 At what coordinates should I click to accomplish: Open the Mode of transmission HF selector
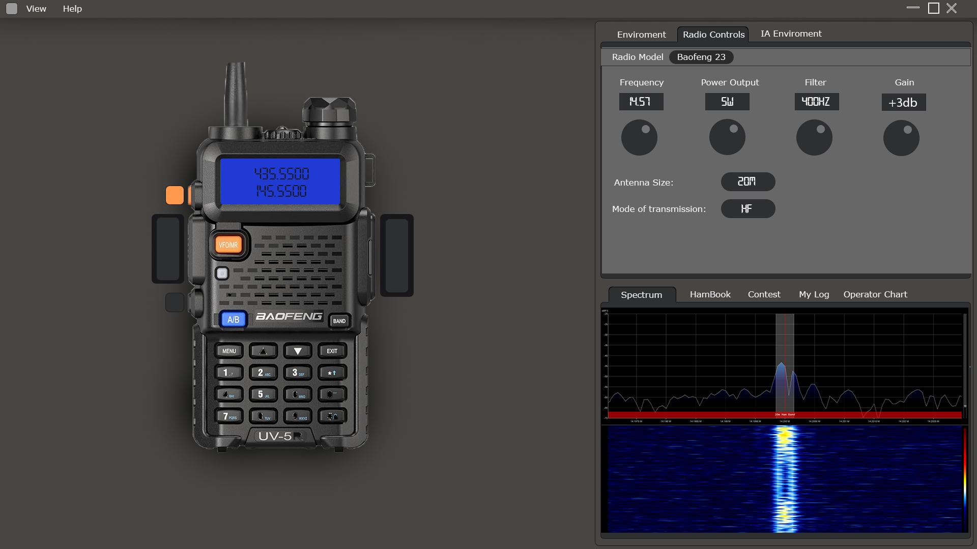click(x=748, y=208)
